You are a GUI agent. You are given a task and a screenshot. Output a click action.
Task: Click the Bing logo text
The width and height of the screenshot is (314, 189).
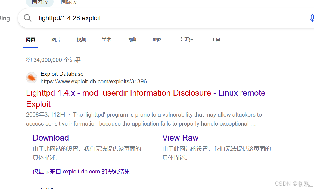click(4, 19)
